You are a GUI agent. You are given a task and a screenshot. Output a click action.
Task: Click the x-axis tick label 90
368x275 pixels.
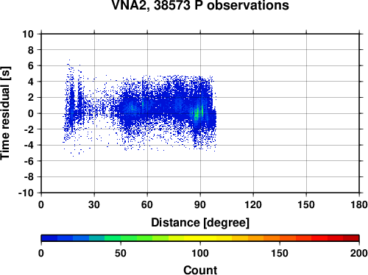(x=200, y=204)
